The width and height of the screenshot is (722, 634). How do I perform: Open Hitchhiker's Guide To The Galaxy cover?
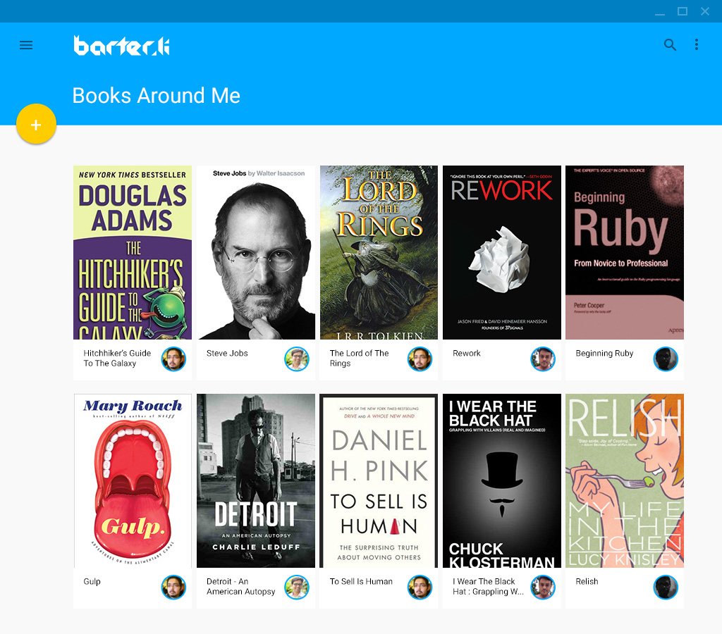point(133,252)
